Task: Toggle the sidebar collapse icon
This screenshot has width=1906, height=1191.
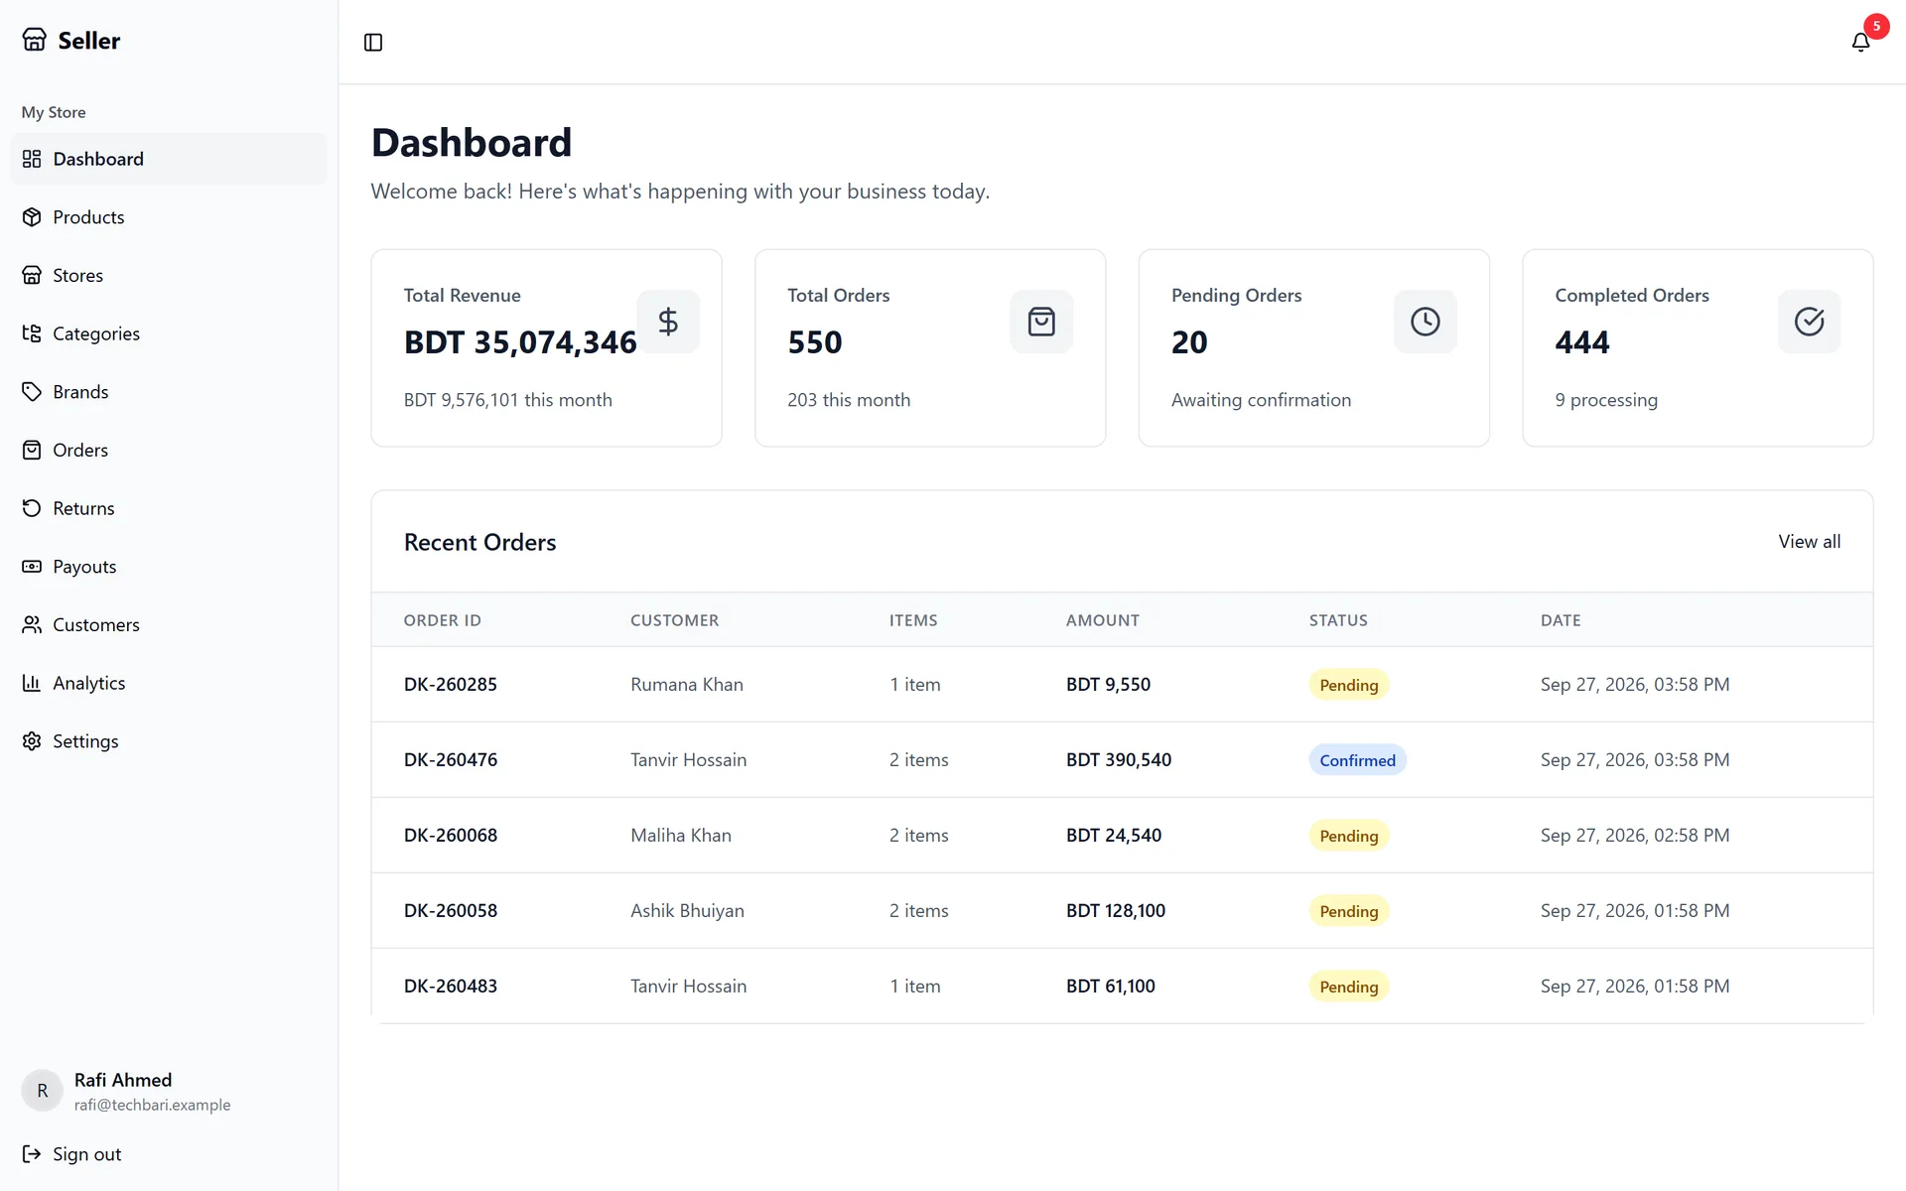Action: click(373, 42)
